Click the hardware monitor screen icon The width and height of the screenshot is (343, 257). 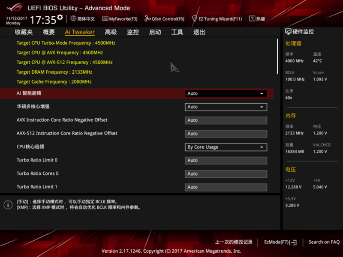click(x=288, y=32)
